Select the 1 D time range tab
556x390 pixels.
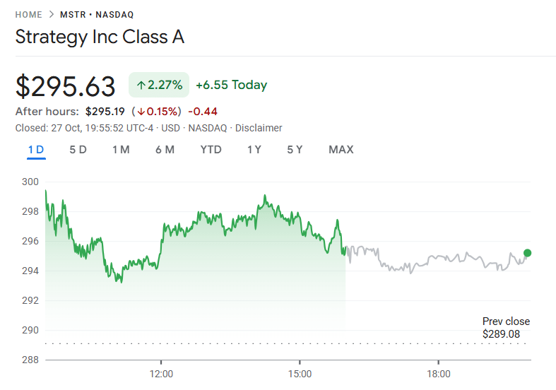coord(36,150)
